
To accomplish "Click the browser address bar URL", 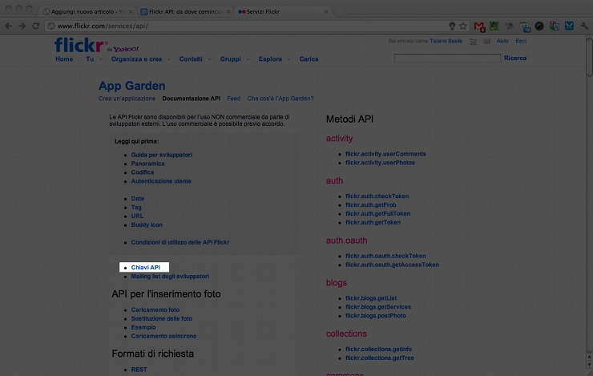I will [x=103, y=26].
